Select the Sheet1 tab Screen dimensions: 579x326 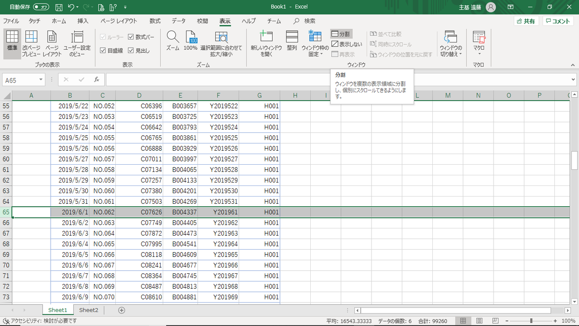coord(57,310)
